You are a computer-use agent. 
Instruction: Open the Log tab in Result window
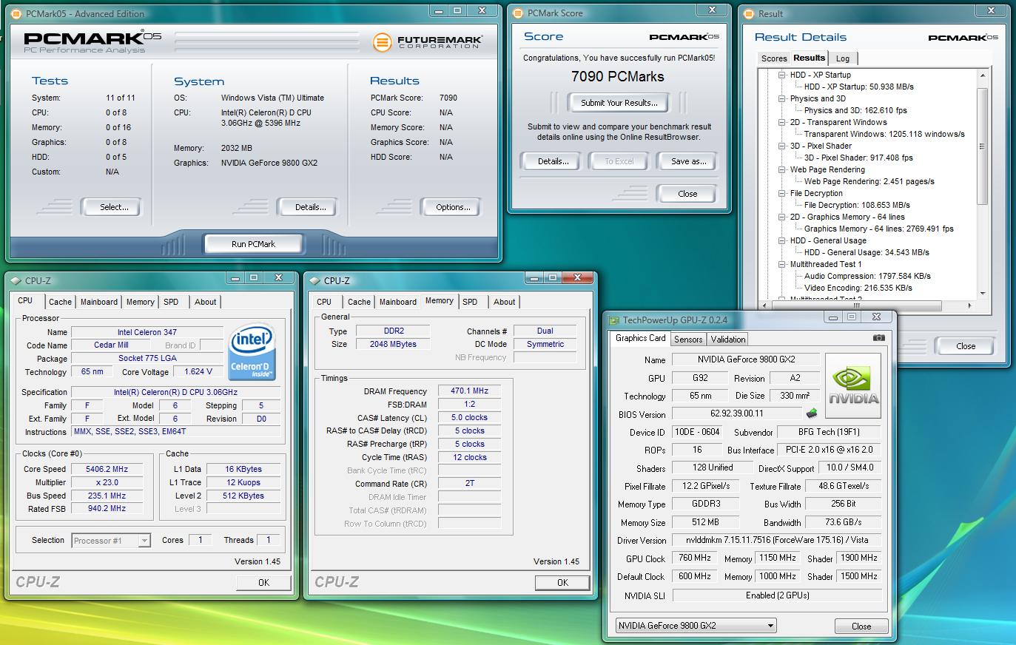pyautogui.click(x=843, y=58)
